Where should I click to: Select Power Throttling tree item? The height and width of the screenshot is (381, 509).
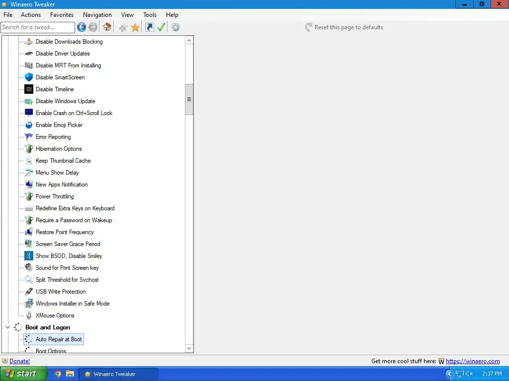(55, 196)
